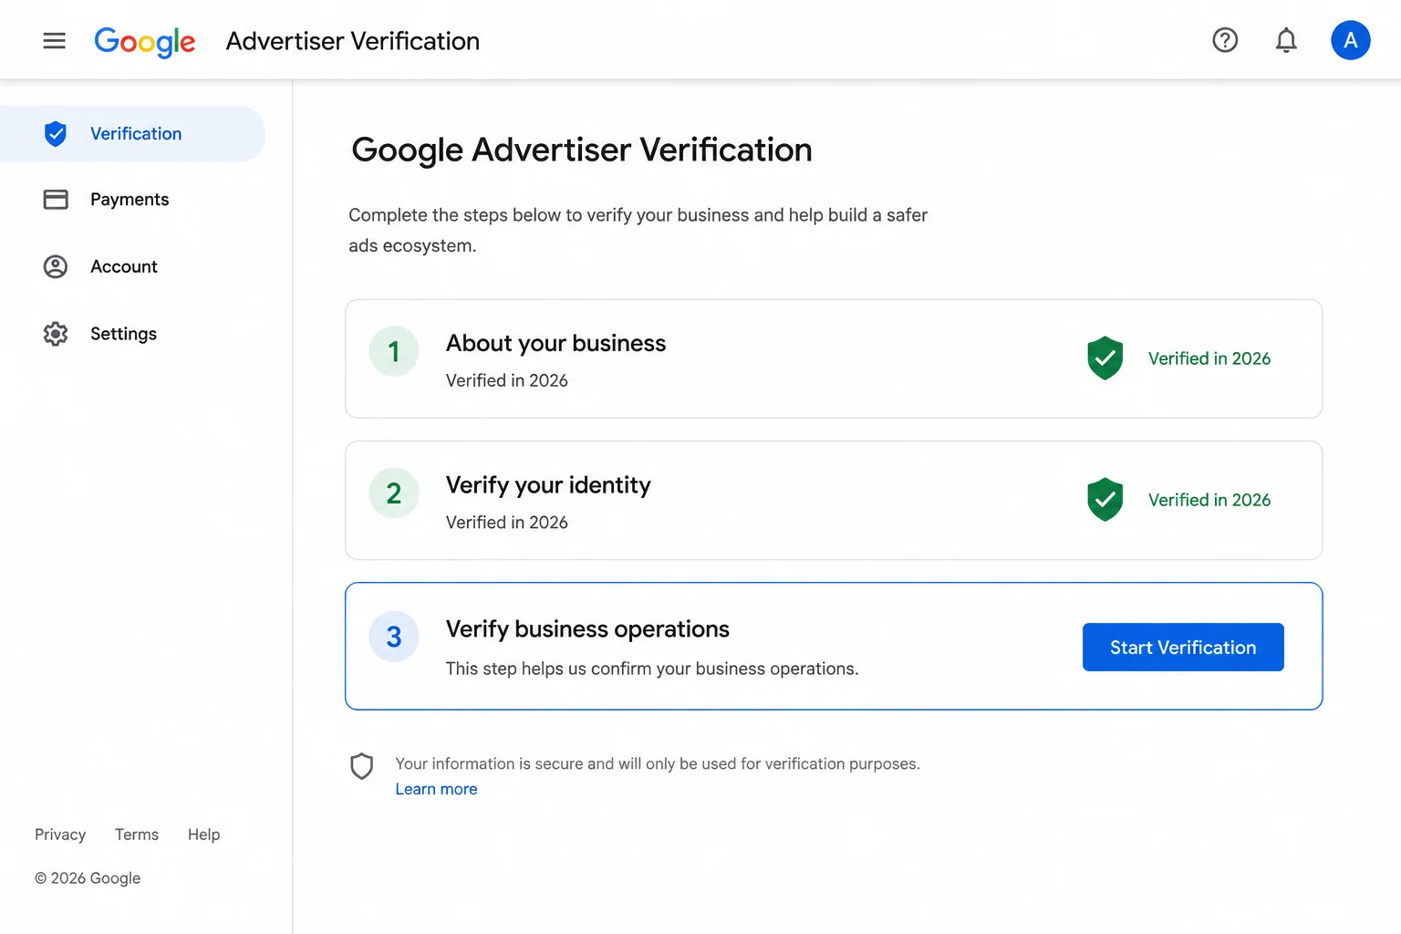Click the © 2026 Google footer text
1401x934 pixels.
click(88, 878)
